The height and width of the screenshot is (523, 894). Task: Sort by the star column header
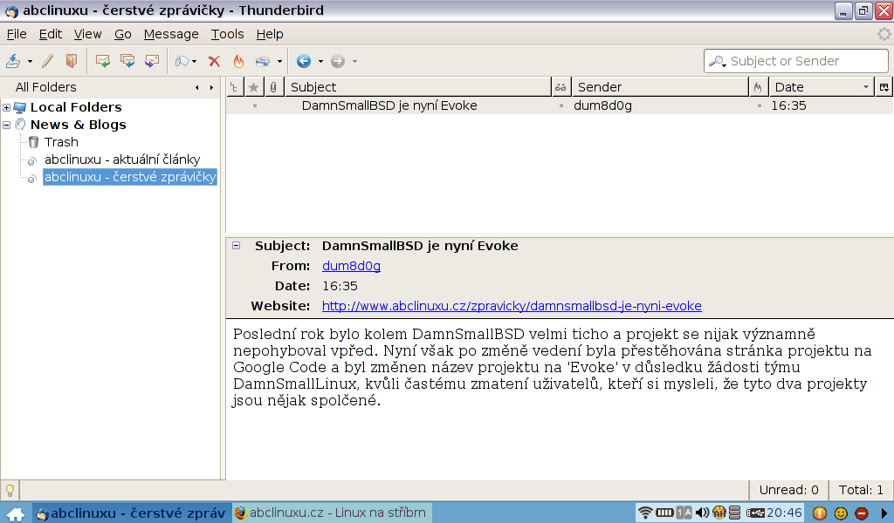254,87
